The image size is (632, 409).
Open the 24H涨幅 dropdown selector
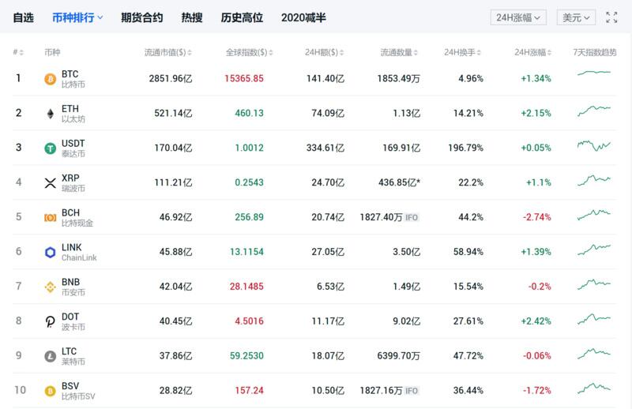(x=518, y=17)
